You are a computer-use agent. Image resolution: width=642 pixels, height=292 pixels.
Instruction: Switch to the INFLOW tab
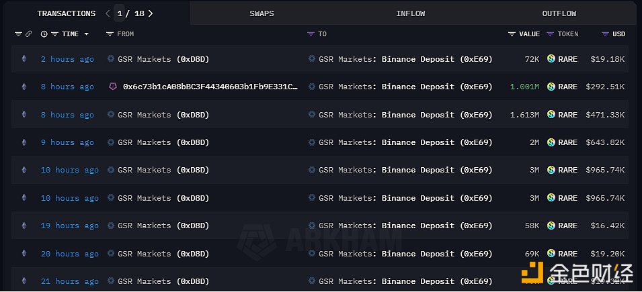click(x=410, y=13)
